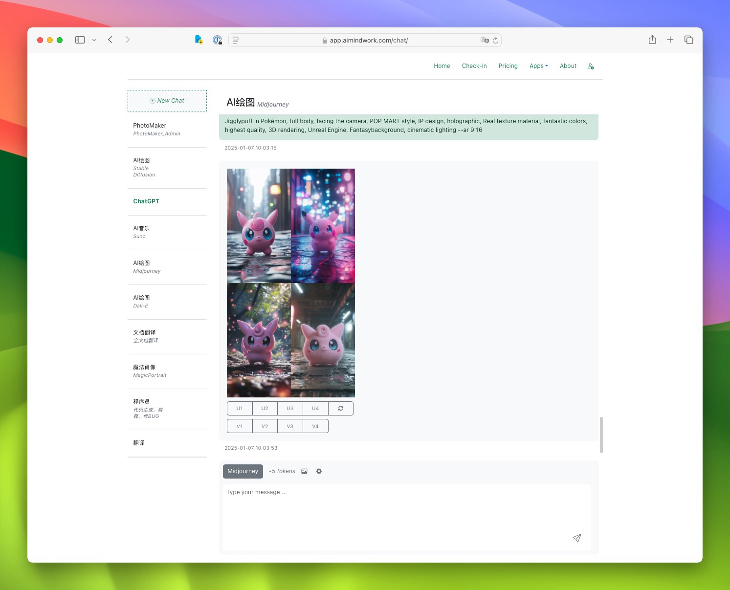Select AI绘图 Midjourney sidebar entry
Viewport: 730px width, 590px height.
[x=167, y=267]
